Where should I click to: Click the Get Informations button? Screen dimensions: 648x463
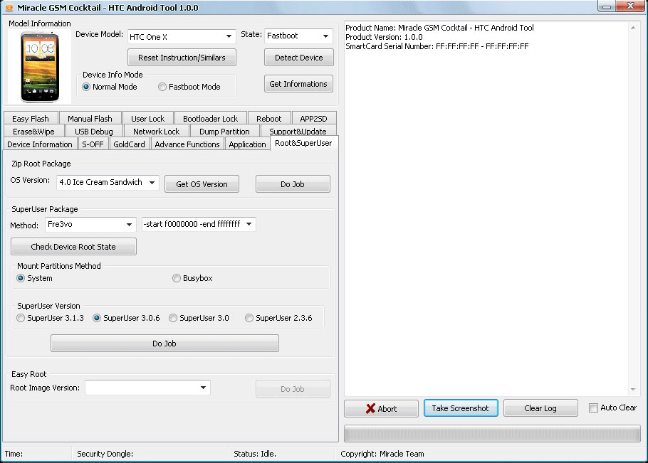click(x=298, y=84)
